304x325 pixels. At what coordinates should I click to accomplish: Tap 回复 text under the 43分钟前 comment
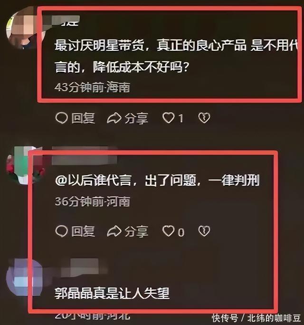tap(83, 118)
